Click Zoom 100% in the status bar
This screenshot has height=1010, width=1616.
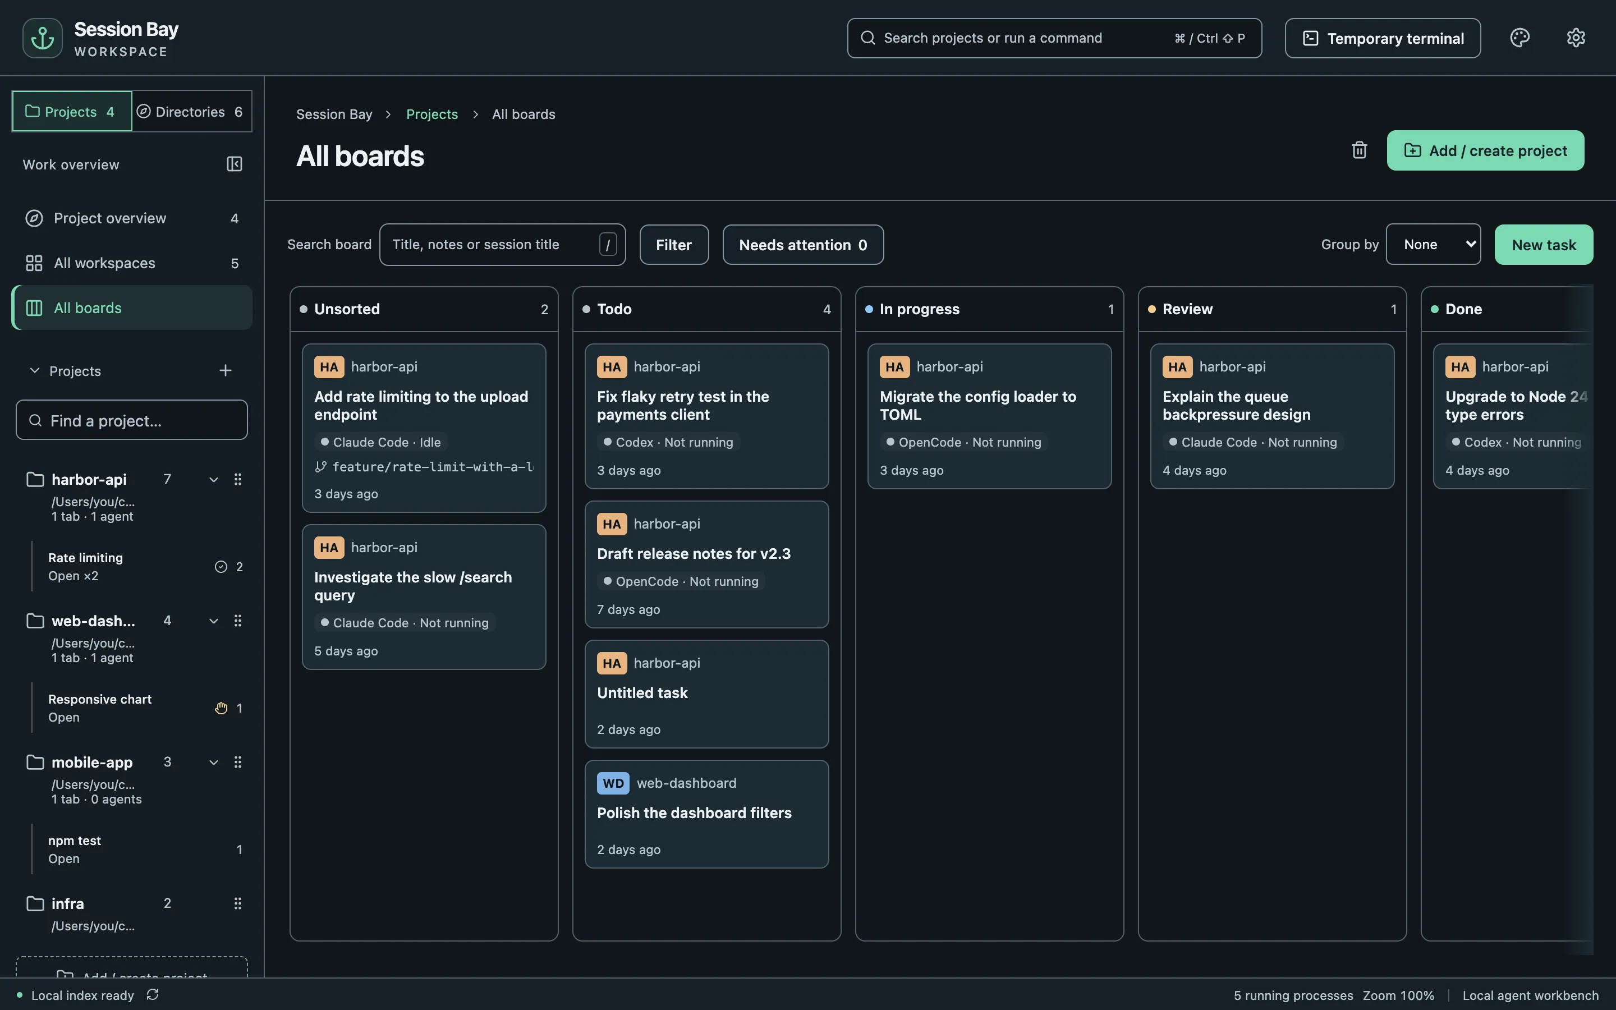pyautogui.click(x=1398, y=995)
